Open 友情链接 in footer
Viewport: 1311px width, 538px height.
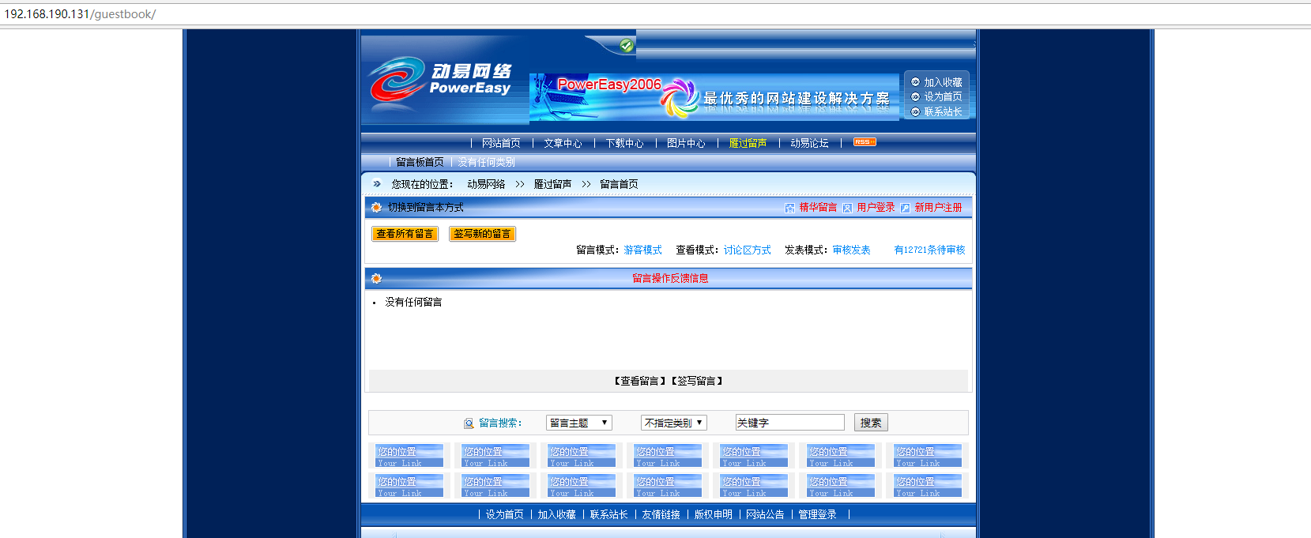pos(661,514)
